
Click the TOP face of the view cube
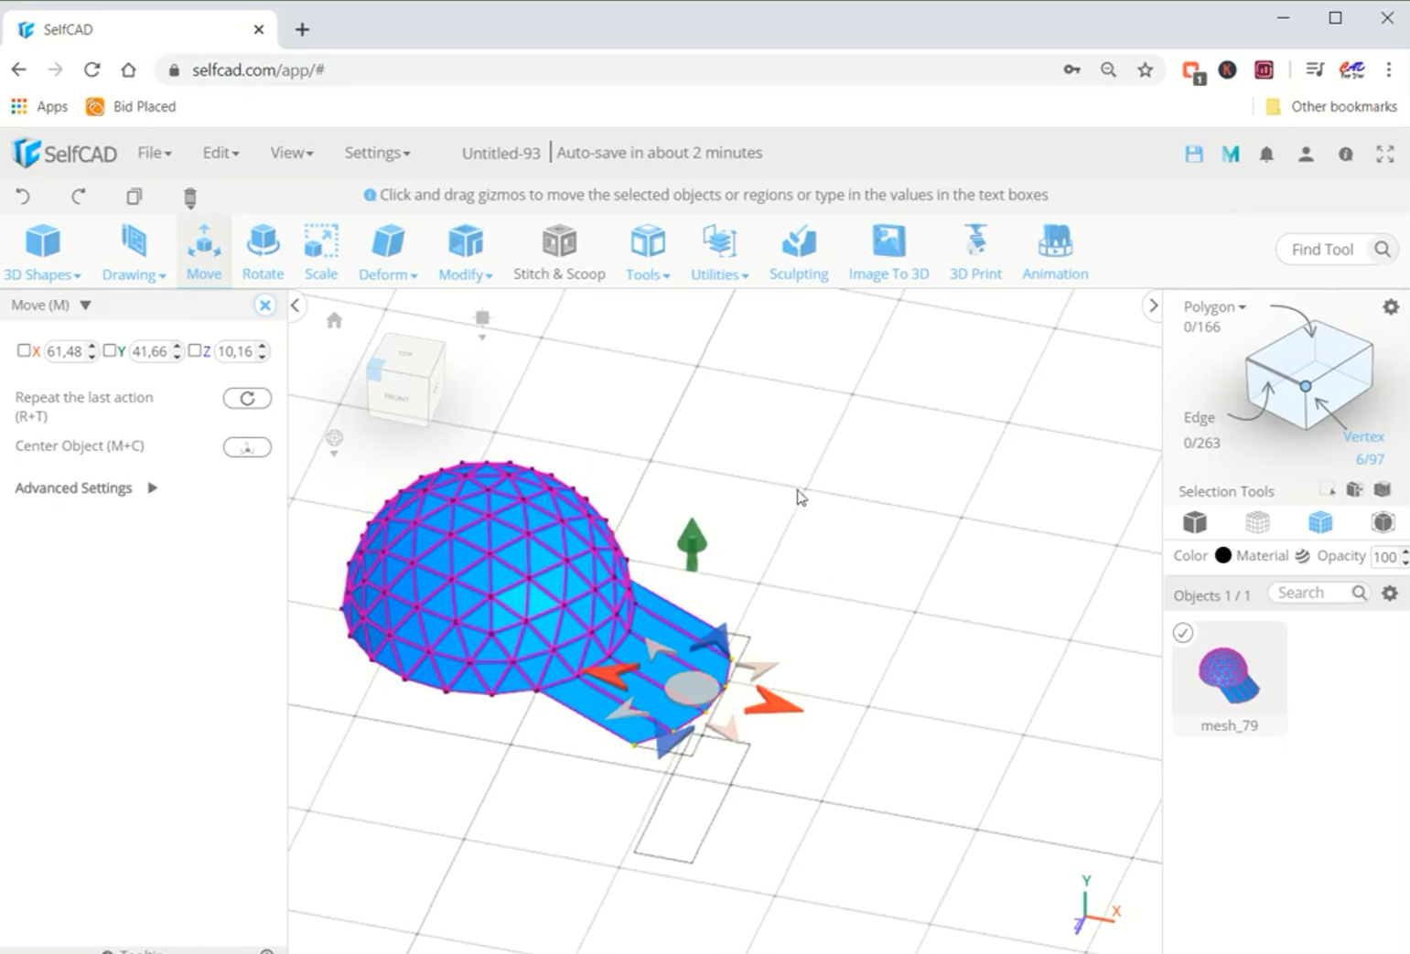tap(405, 354)
